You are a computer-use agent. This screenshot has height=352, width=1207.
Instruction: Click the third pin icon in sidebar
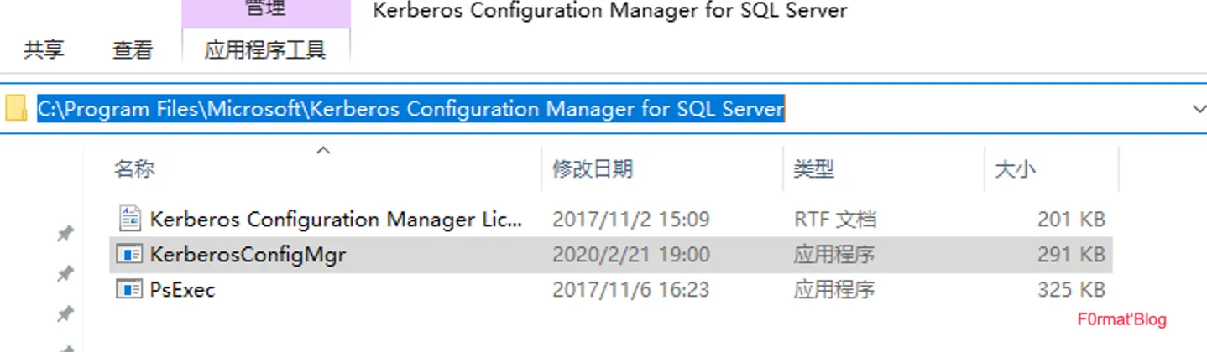[65, 314]
